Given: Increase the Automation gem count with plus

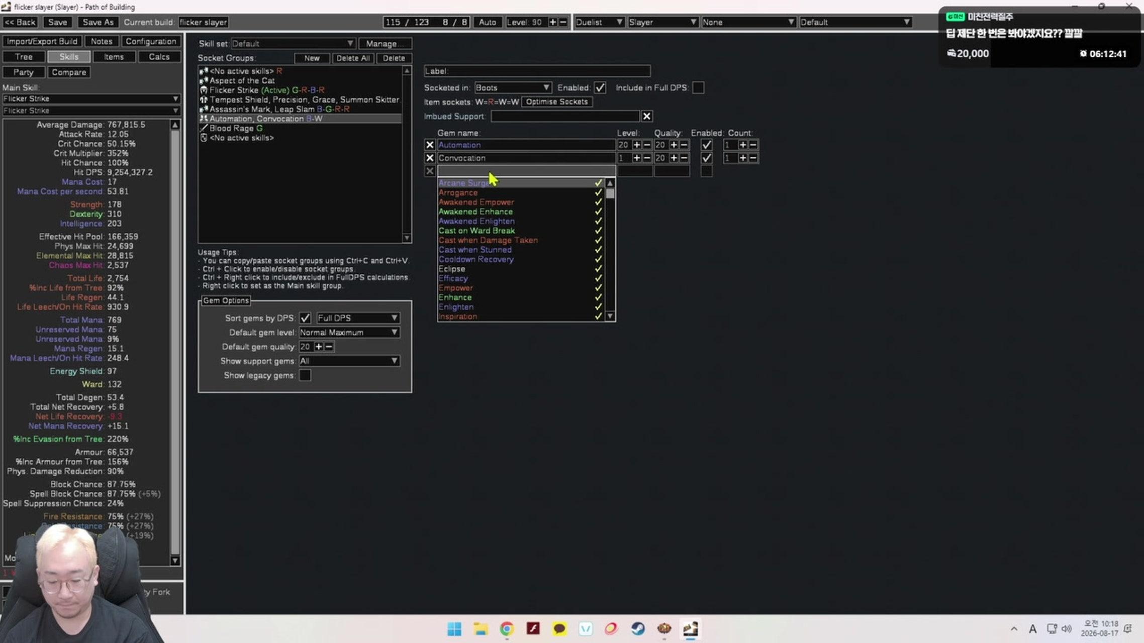Looking at the screenshot, I should tap(743, 145).
